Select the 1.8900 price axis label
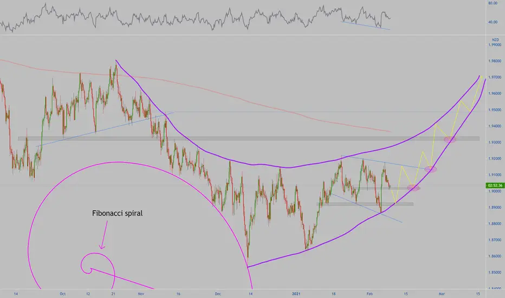This screenshot has height=298, width=505. pyautogui.click(x=495, y=208)
